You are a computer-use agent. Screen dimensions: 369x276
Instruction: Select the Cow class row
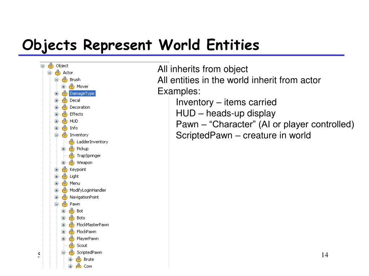88,266
